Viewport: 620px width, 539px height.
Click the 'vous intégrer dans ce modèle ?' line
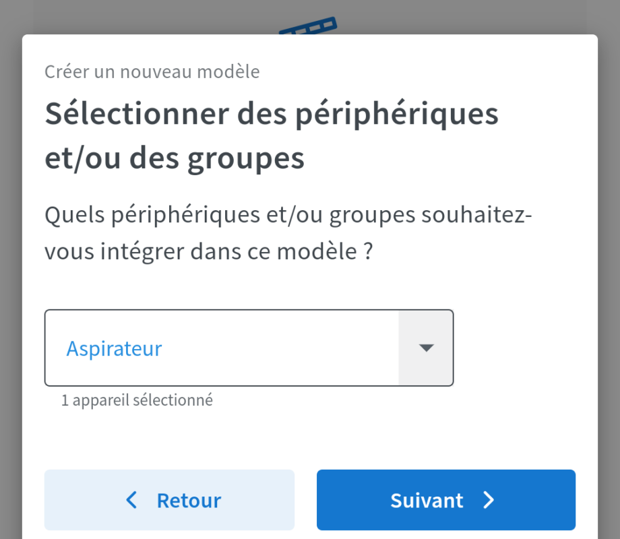click(209, 252)
